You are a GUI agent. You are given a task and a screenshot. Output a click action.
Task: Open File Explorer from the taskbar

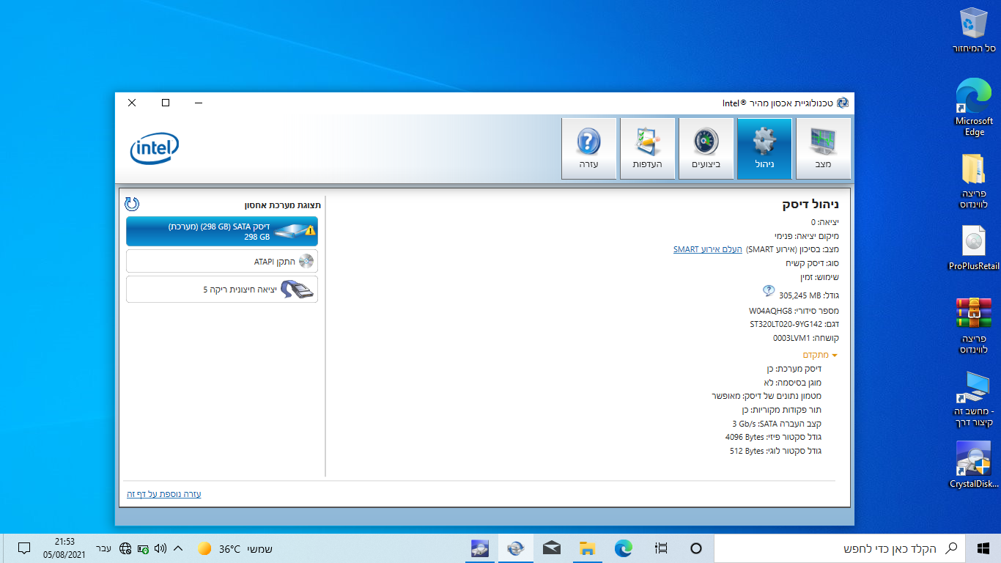pyautogui.click(x=587, y=548)
